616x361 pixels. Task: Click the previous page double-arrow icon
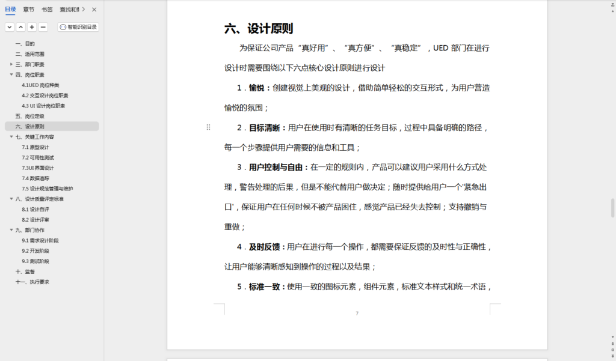pos(612,344)
